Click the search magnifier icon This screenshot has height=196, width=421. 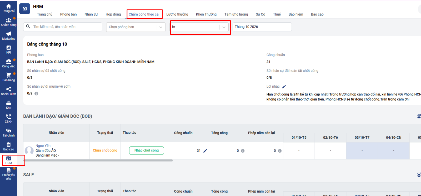click(x=28, y=27)
